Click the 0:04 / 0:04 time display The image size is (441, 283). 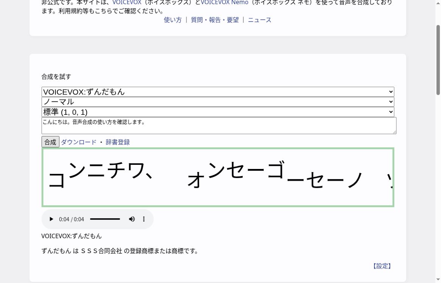pos(72,219)
